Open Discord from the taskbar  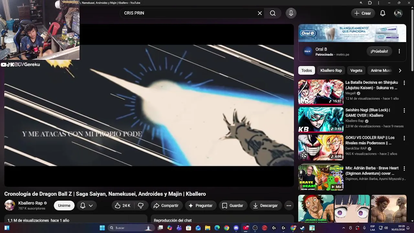click(236, 228)
